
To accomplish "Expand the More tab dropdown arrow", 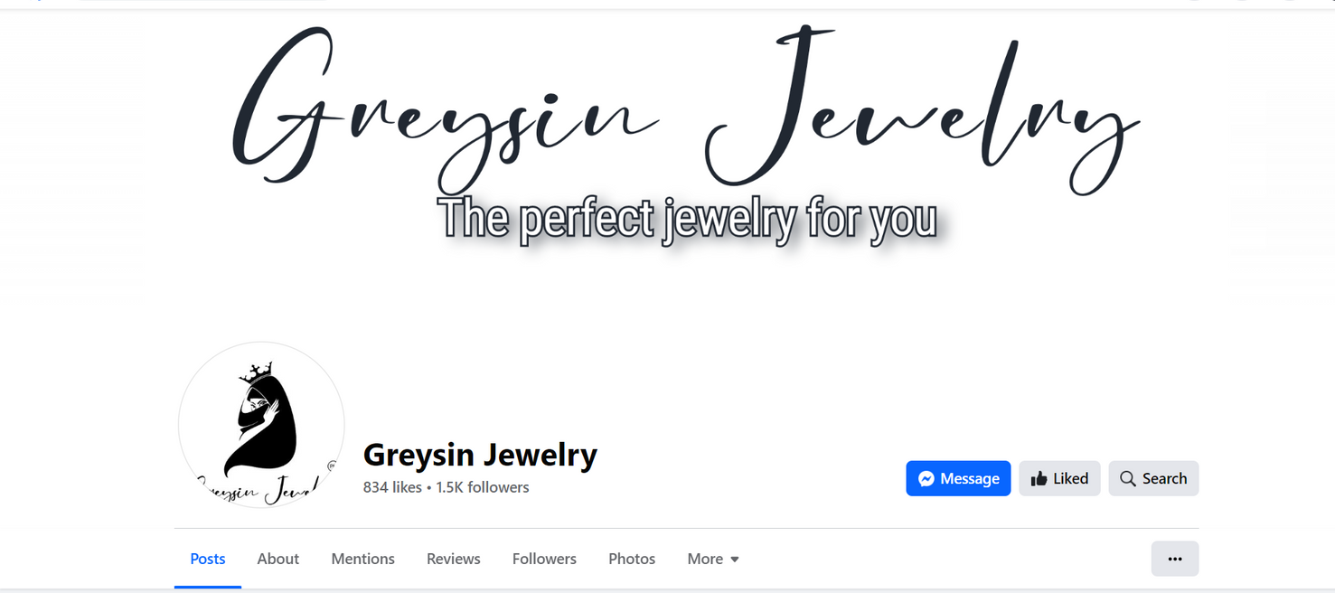I will 735,560.
